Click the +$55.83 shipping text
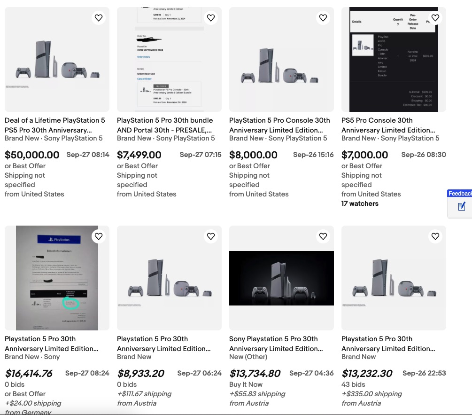Viewport: 472px width, 415px height. click(257, 394)
